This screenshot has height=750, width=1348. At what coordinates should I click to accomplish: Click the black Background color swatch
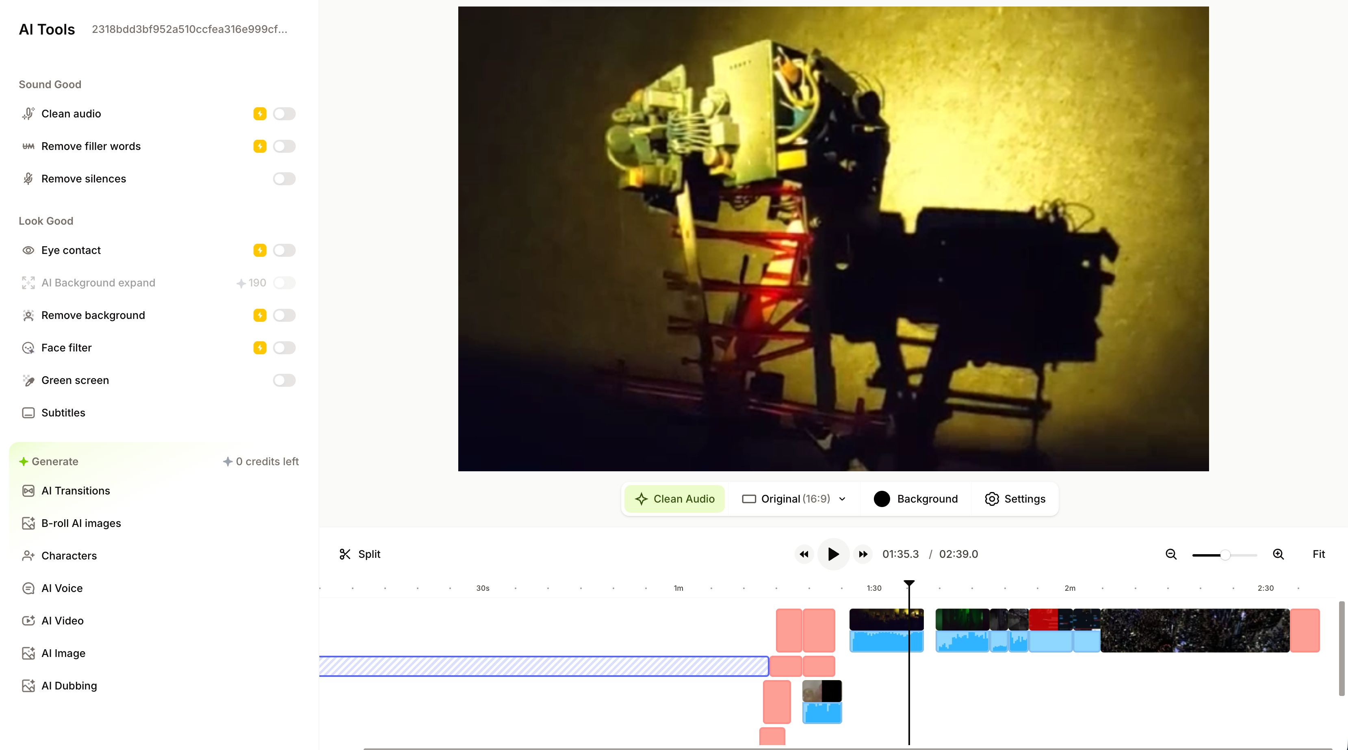pos(882,499)
